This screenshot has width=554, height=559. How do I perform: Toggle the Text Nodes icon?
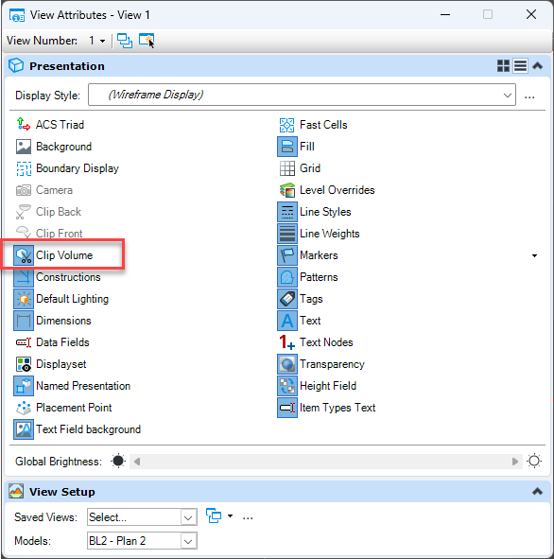(x=287, y=342)
